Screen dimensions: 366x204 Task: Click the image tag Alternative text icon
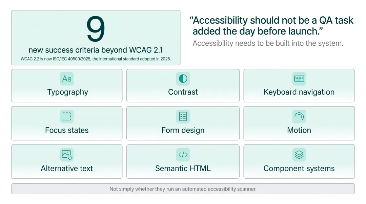pyautogui.click(x=67, y=155)
